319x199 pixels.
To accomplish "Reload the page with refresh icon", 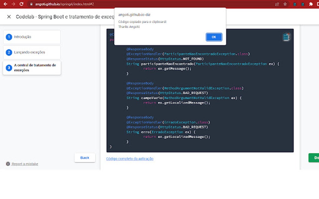I will coord(21,4).
